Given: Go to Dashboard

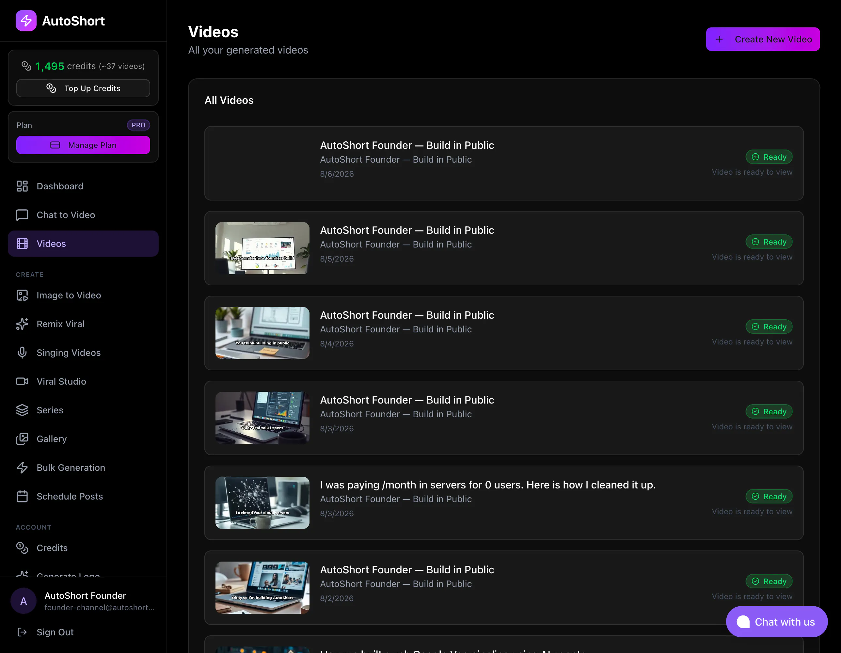Looking at the screenshot, I should tap(83, 186).
